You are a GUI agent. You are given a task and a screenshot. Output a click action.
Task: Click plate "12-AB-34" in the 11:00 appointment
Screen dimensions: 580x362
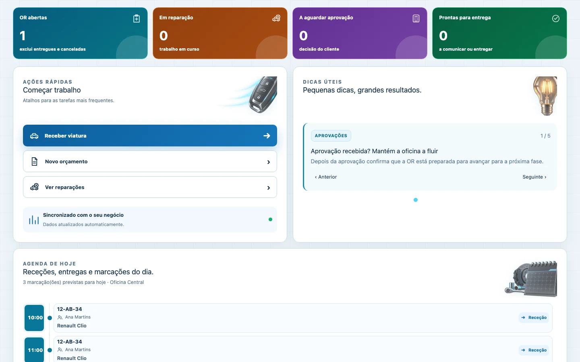(70, 342)
